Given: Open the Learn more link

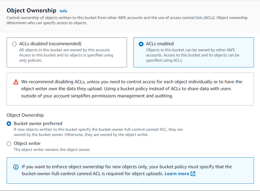Looking at the screenshot, I should coord(177,174).
